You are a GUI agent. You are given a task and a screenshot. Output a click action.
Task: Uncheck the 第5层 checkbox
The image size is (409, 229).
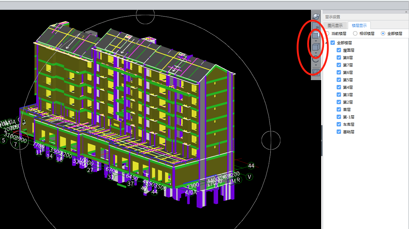pos(339,80)
